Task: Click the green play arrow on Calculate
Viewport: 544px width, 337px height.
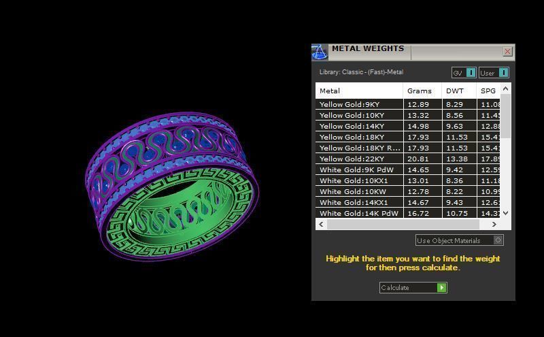Action: pyautogui.click(x=441, y=288)
